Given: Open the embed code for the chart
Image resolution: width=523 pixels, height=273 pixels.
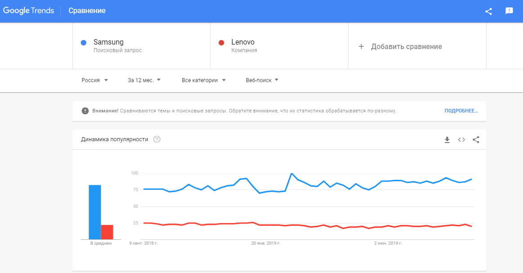Looking at the screenshot, I should [461, 140].
